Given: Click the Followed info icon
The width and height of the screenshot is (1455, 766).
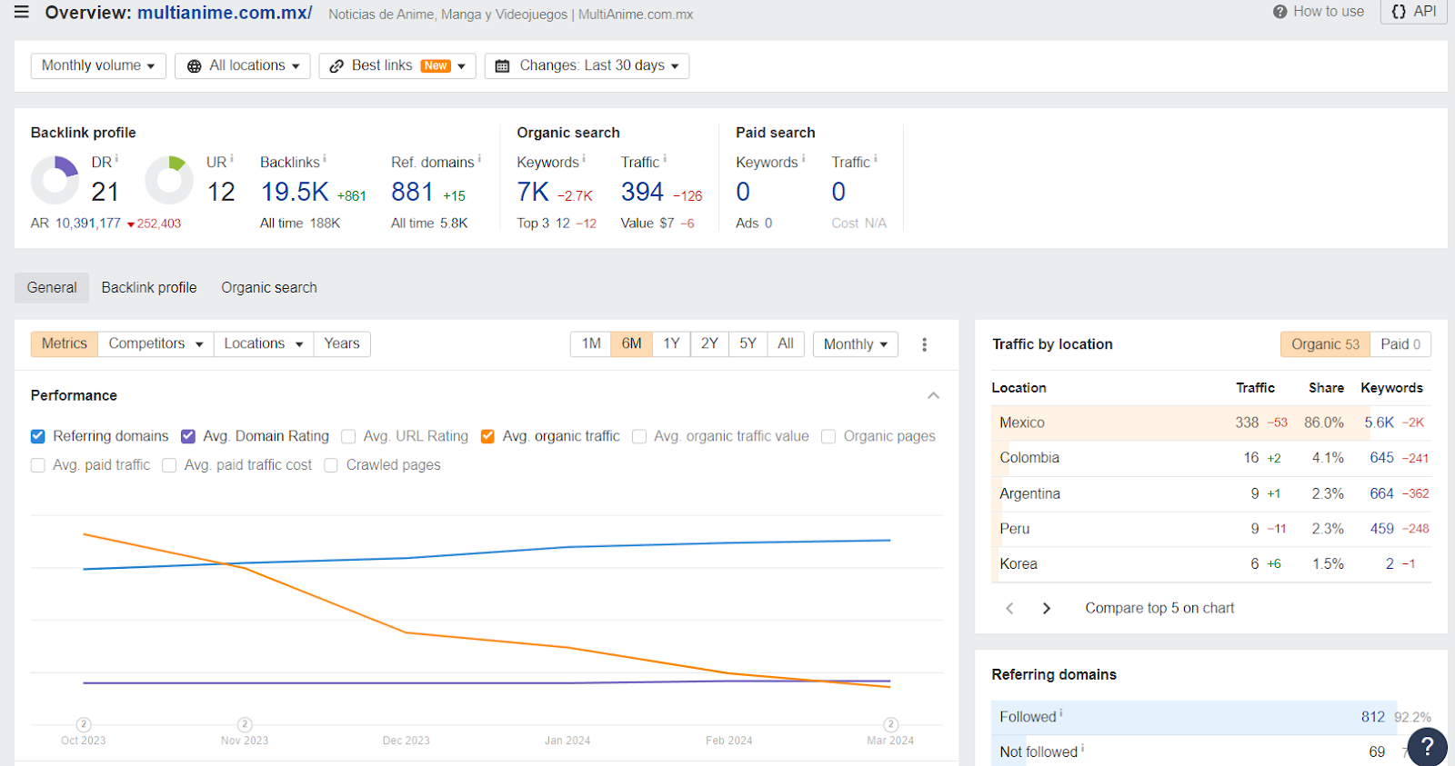Looking at the screenshot, I should [x=1061, y=713].
